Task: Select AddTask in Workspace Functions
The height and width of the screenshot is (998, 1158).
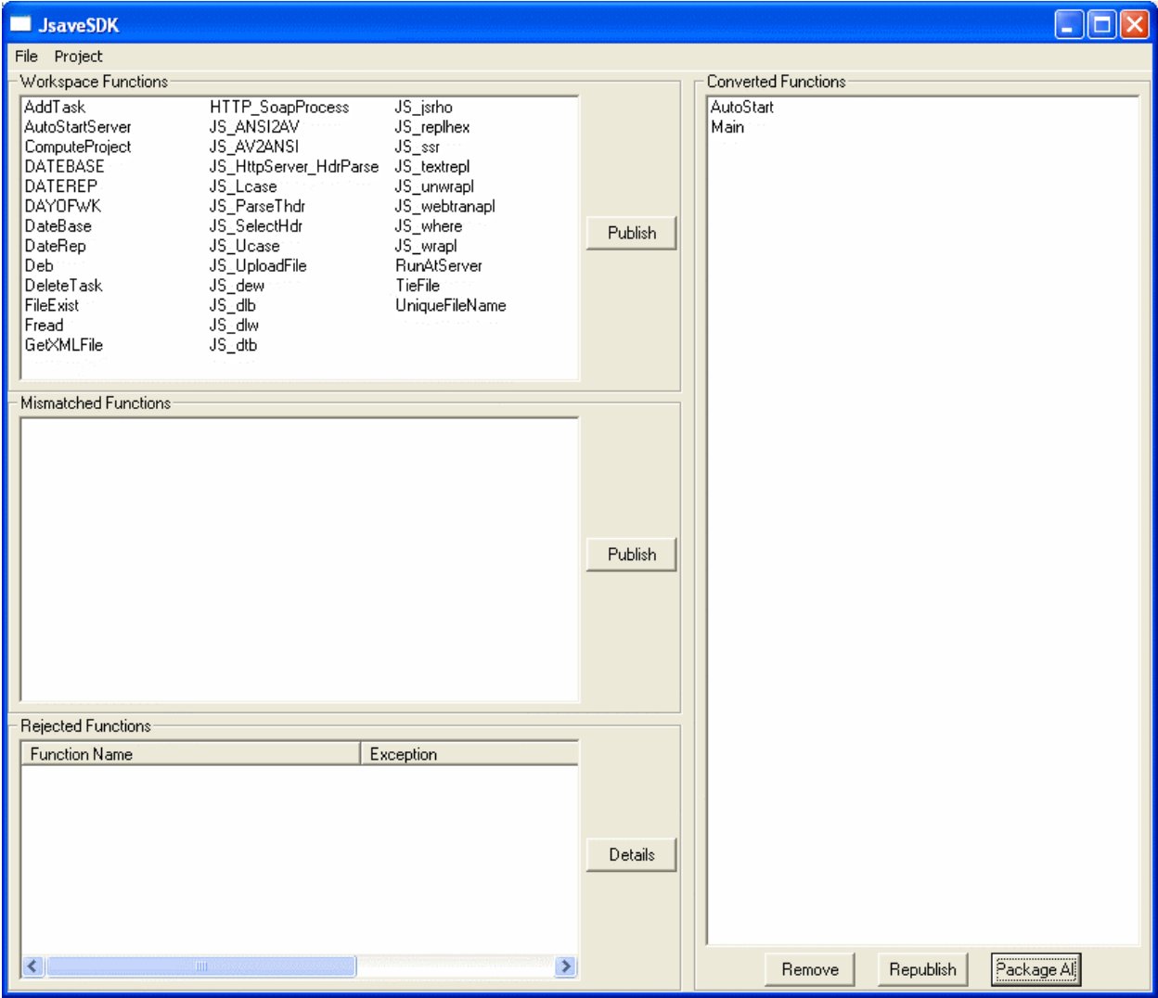Action: point(55,108)
